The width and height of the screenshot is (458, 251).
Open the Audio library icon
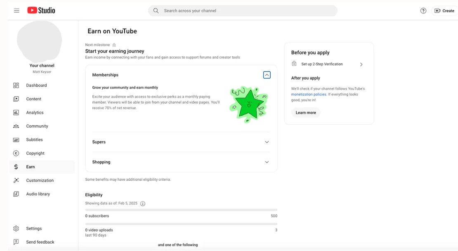click(x=16, y=194)
